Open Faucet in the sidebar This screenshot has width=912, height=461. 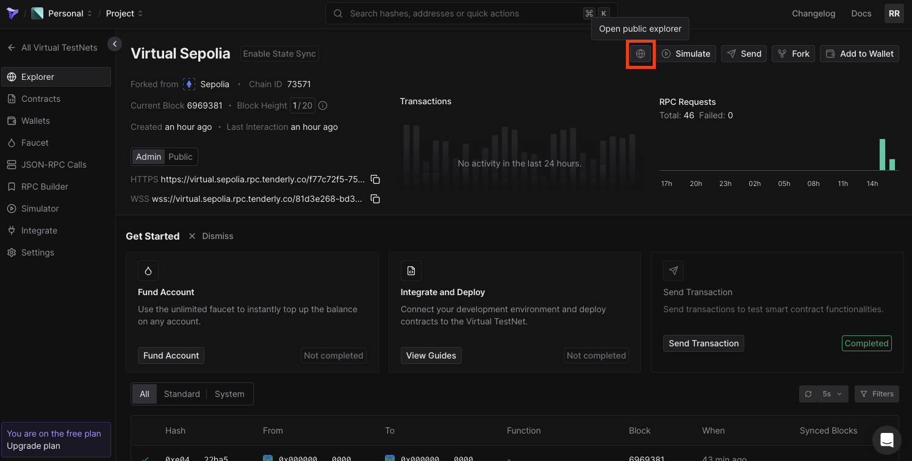point(56,143)
